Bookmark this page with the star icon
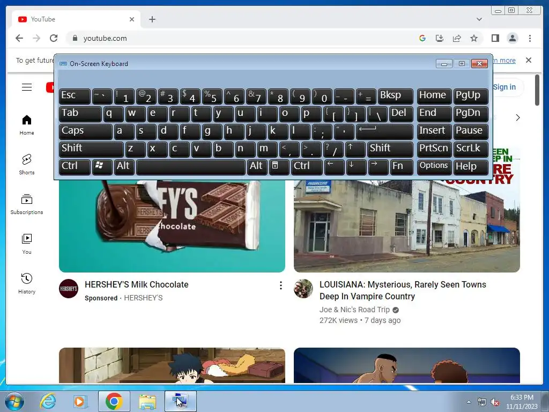Image resolution: width=549 pixels, height=412 pixels. coord(474,38)
